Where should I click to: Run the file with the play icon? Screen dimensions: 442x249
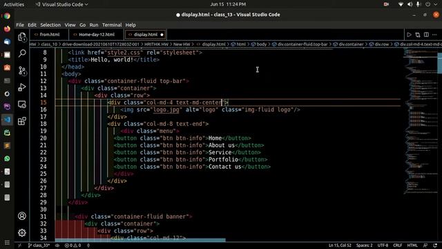(x=409, y=35)
